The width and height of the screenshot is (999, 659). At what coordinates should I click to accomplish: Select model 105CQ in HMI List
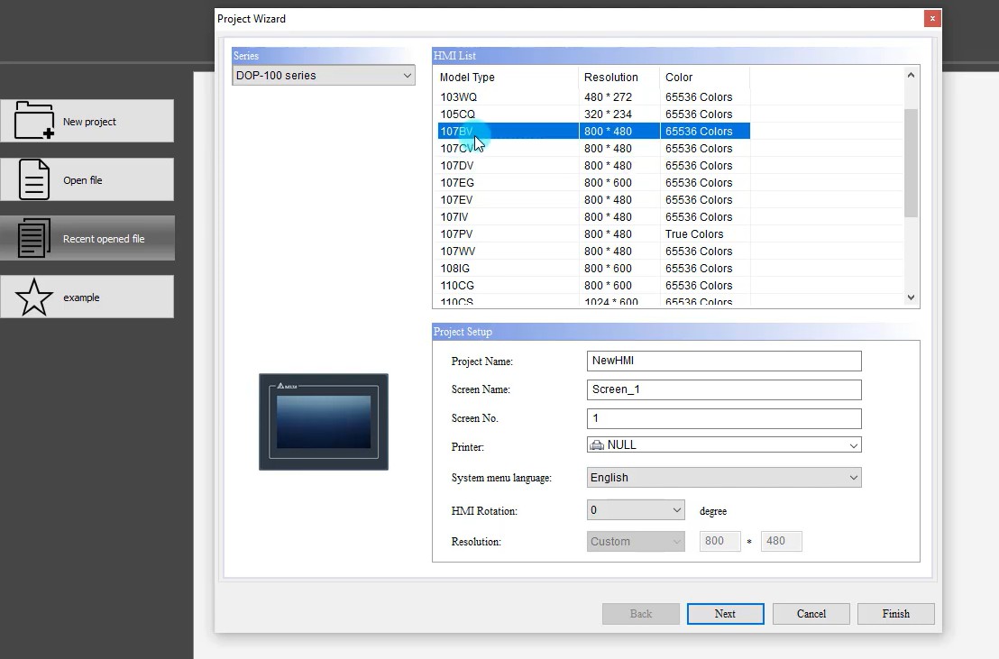[x=594, y=114]
